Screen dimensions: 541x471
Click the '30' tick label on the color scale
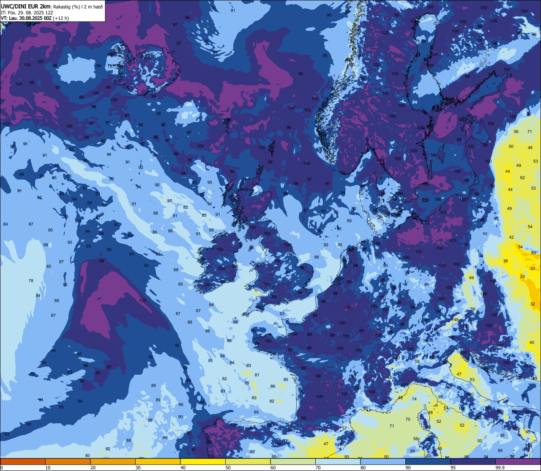click(x=138, y=468)
